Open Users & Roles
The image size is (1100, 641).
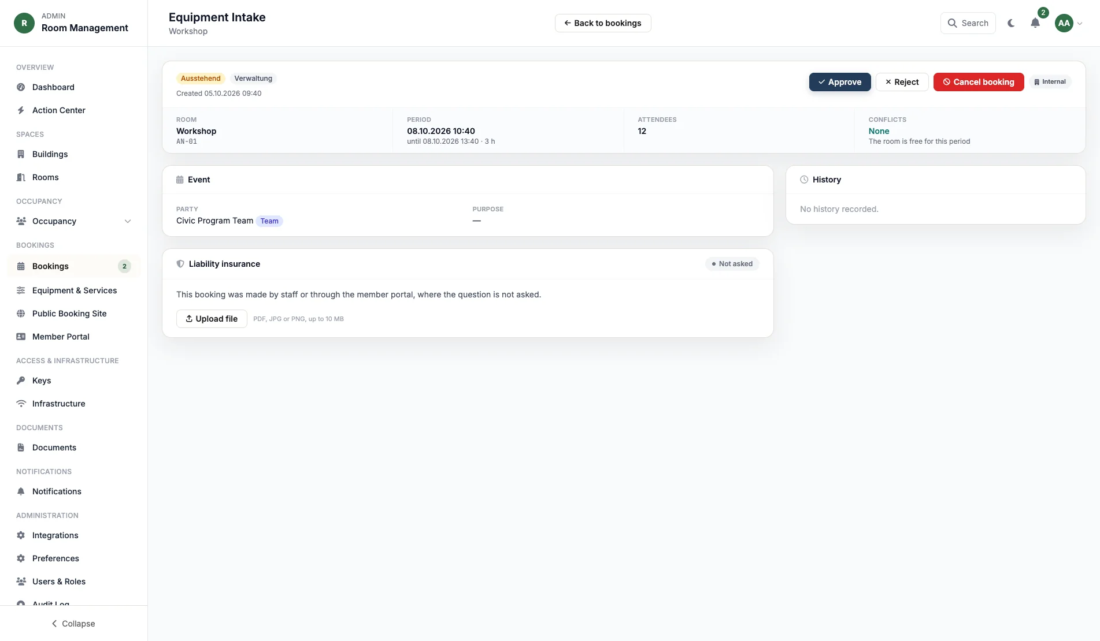[x=74, y=582]
